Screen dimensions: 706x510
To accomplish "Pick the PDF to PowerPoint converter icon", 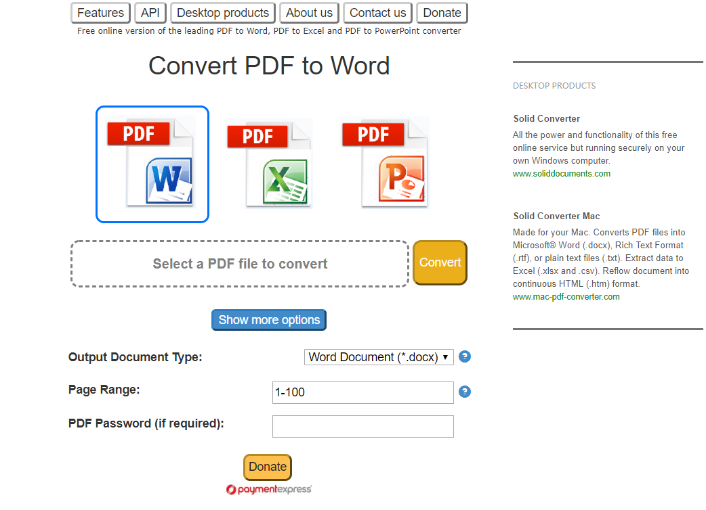I will (385, 163).
